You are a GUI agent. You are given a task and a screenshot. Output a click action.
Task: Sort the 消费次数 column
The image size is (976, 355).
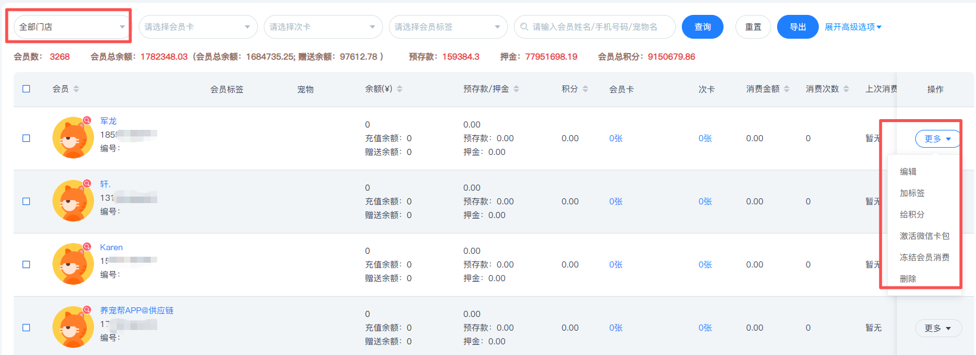click(846, 89)
